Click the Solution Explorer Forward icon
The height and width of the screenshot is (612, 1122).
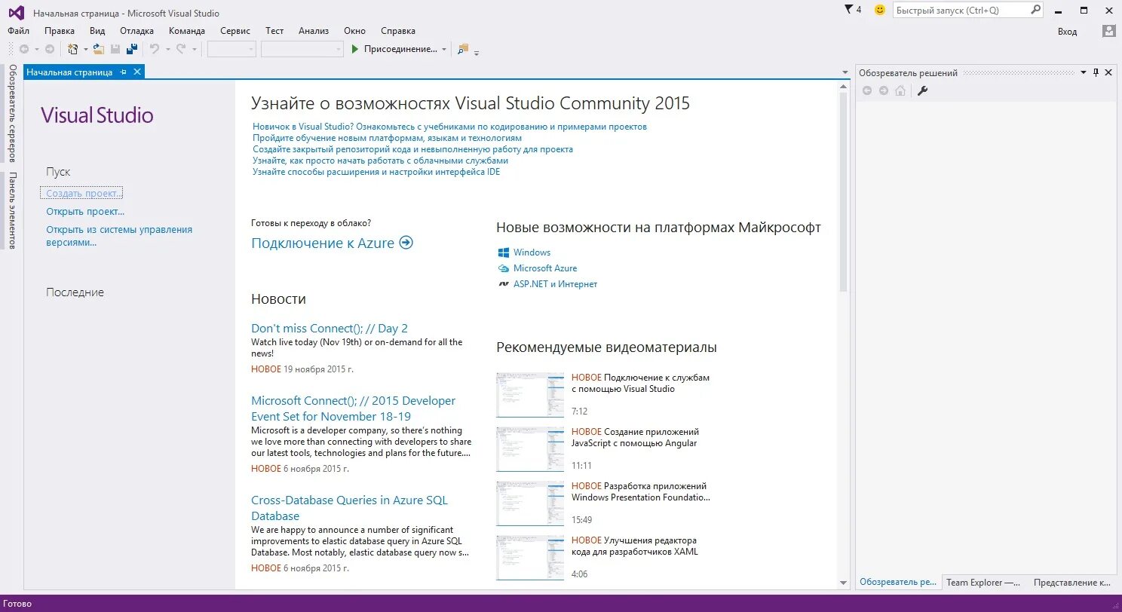[x=884, y=90]
